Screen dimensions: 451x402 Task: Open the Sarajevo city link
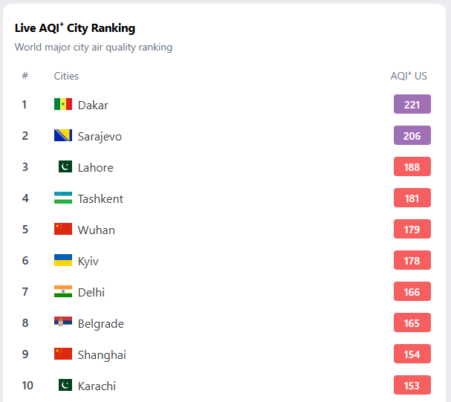[x=100, y=137]
